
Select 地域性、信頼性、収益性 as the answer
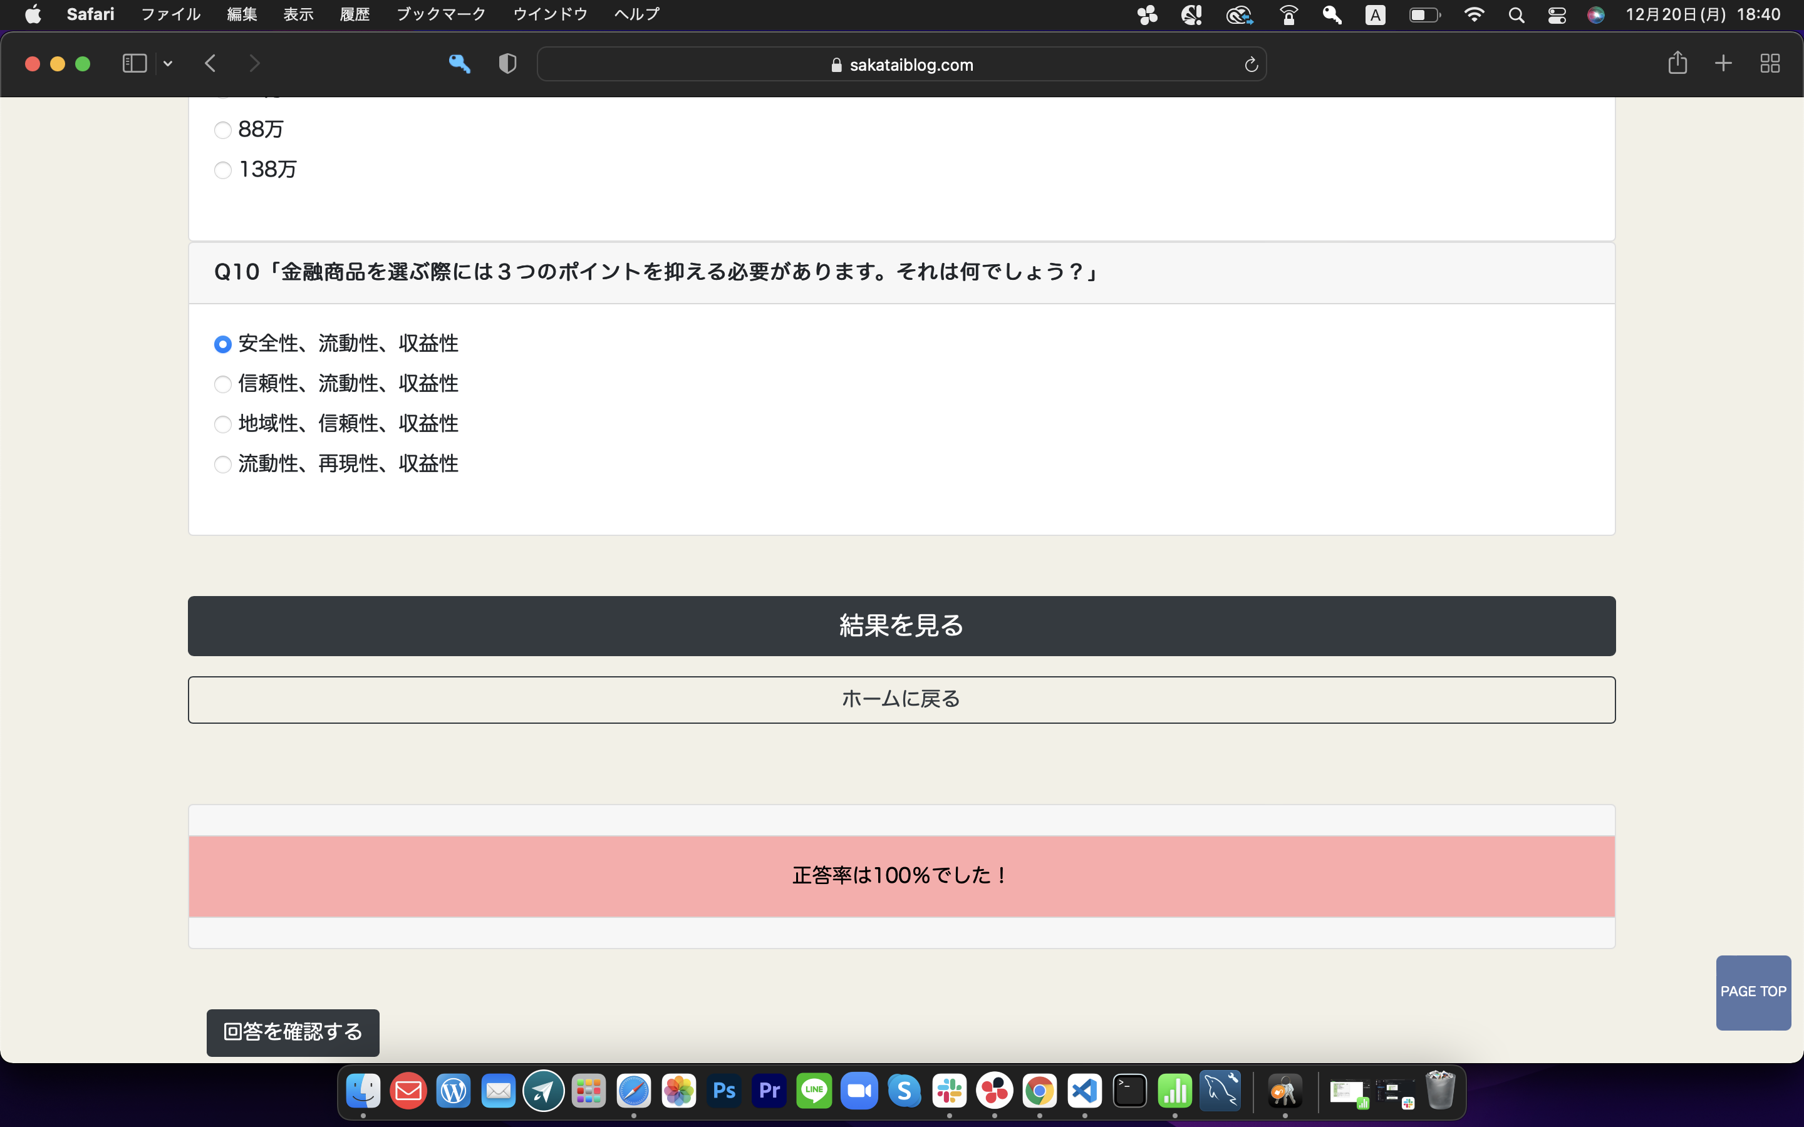[222, 424]
